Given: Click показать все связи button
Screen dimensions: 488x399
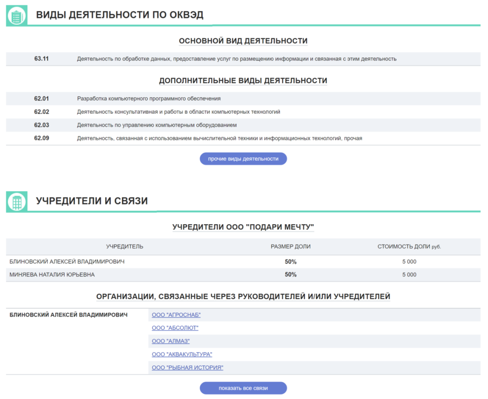Looking at the screenshot, I should [x=243, y=388].
